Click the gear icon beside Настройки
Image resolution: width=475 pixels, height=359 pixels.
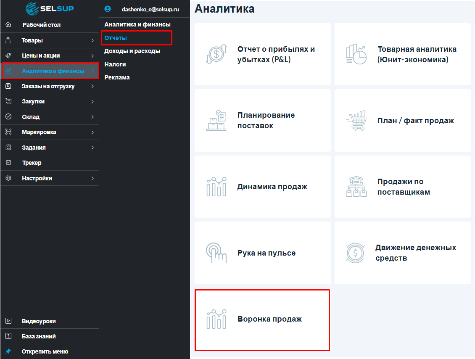(8, 178)
